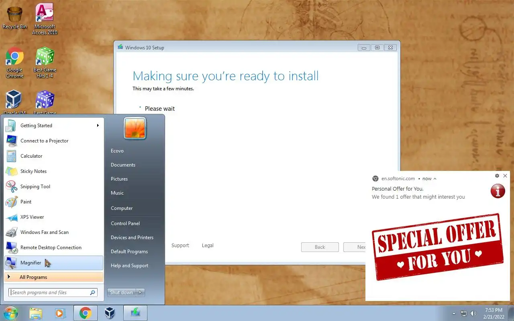Open Music from the Start menu
This screenshot has height=321, width=514.
pos(117,193)
